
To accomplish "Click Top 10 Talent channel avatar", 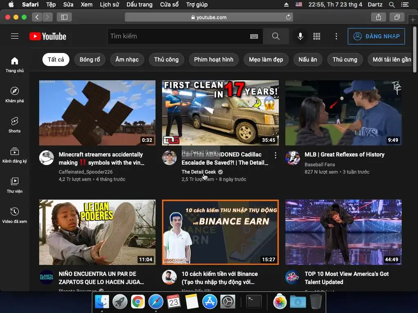I will (x=292, y=277).
